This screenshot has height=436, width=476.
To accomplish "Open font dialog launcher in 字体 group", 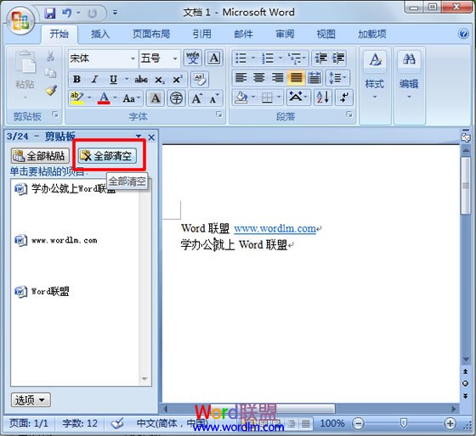I will tap(218, 115).
